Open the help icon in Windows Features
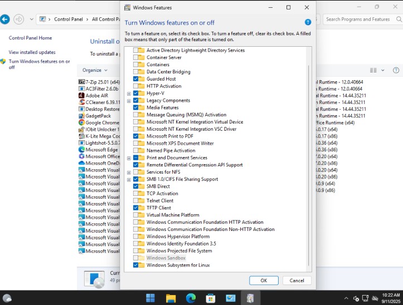The height and width of the screenshot is (305, 403). (x=308, y=22)
